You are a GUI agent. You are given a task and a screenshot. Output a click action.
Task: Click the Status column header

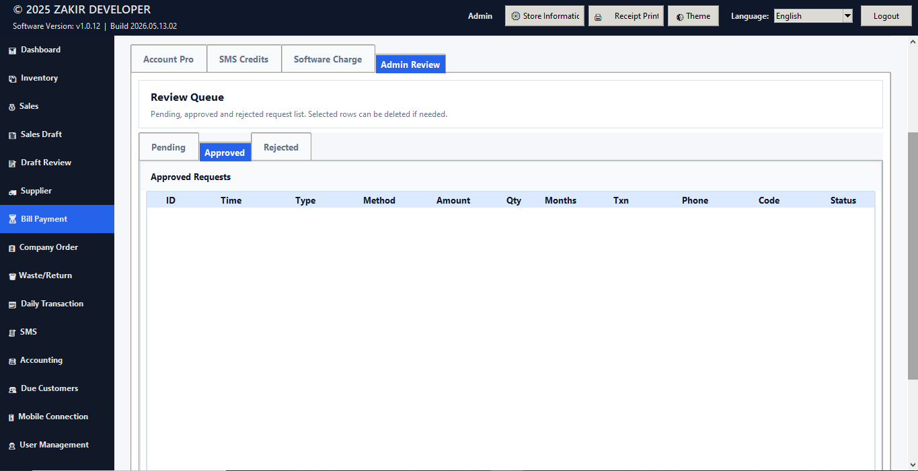pyautogui.click(x=843, y=200)
